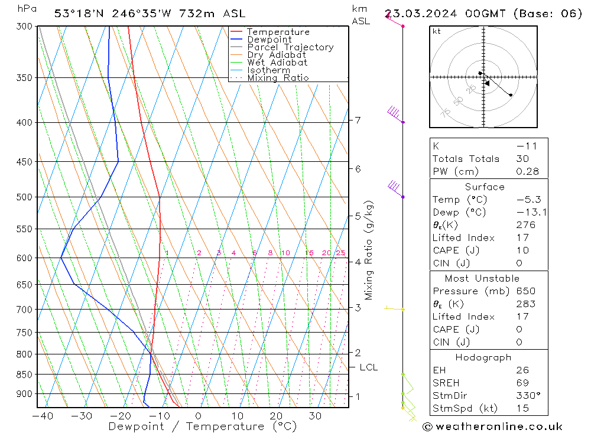Click the surface Temp value −5.3

coord(529,200)
